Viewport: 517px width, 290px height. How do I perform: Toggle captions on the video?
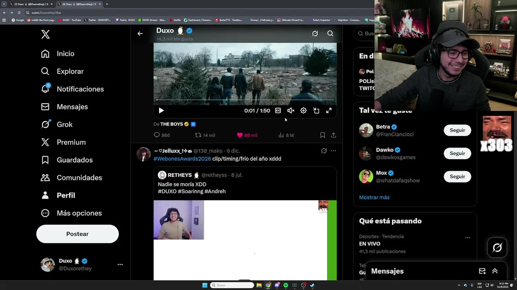pyautogui.click(x=278, y=110)
